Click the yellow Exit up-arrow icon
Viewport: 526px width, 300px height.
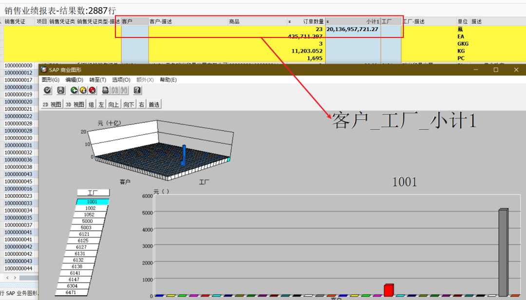click(83, 90)
